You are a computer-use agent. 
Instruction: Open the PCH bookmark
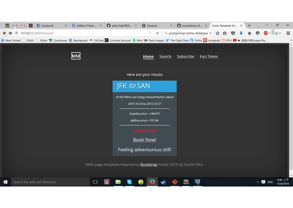[x=226, y=40]
